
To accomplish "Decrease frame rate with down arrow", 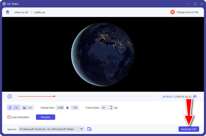I will [x=111, y=109].
